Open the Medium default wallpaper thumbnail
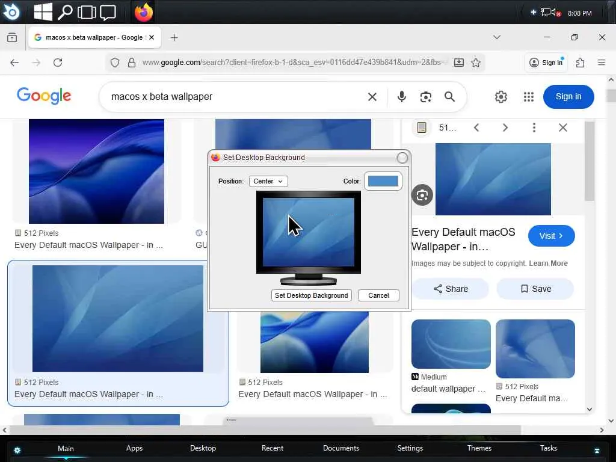The height and width of the screenshot is (462, 616). point(451,343)
